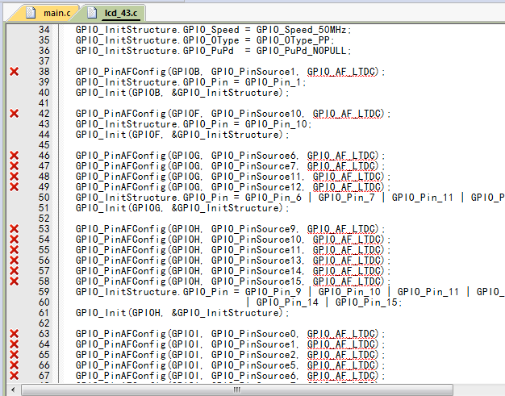
Task: Click the main.c file icon
Action: (x=31, y=13)
